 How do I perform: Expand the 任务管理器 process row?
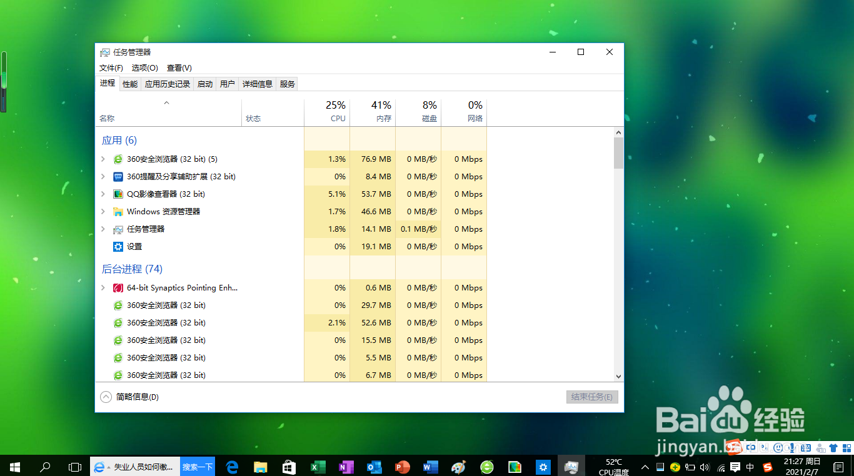[x=103, y=229]
